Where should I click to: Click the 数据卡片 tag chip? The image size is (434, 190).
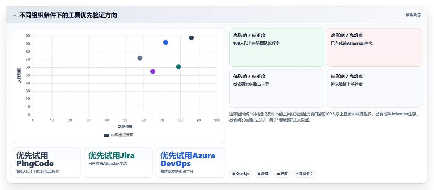[304, 173]
